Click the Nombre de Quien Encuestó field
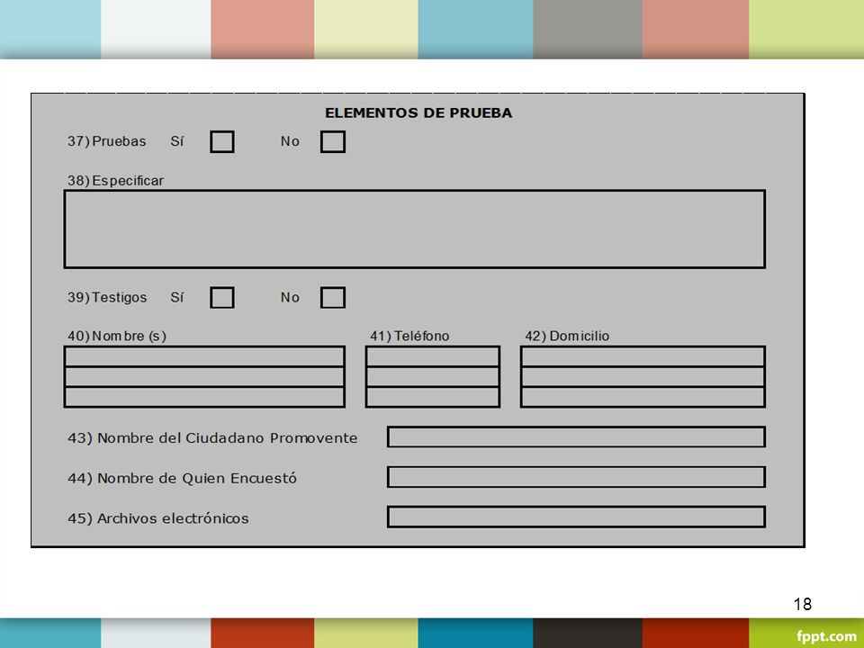 [576, 477]
